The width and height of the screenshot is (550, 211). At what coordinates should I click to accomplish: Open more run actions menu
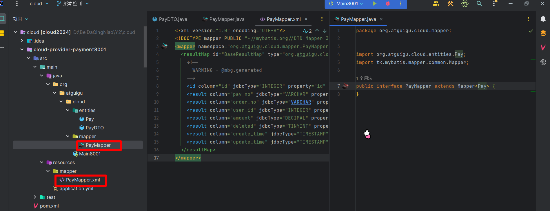click(x=401, y=3)
